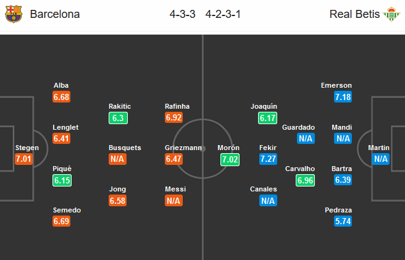Image resolution: width=405 pixels, height=260 pixels.
Task: Click goalkeeper Martin's N/A badge
Action: click(381, 159)
